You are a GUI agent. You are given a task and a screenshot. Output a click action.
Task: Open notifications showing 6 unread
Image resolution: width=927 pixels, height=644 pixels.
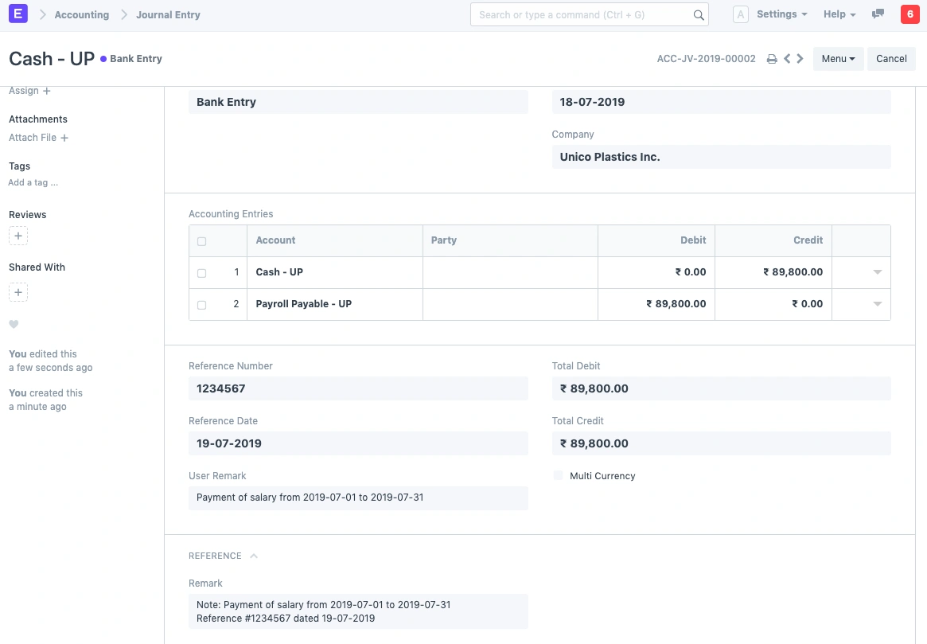909,14
